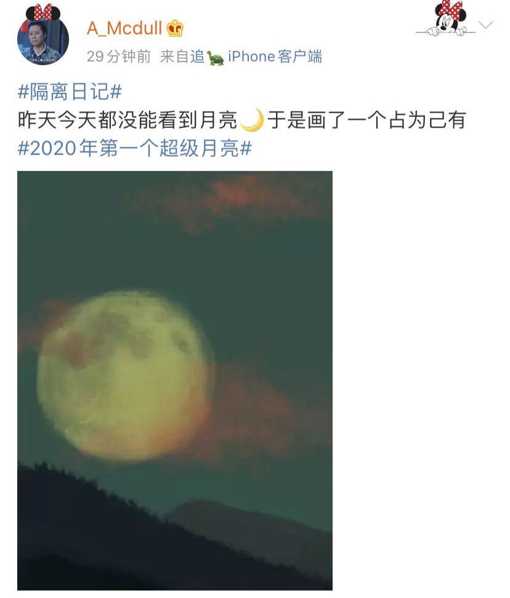
Task: Click the crescent moon emoji in text
Action: (x=253, y=120)
